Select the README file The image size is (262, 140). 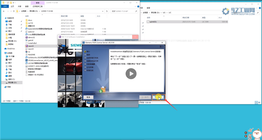click(31, 54)
